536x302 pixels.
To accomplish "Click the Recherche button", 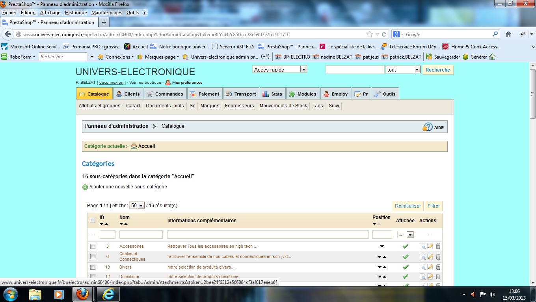I will click(438, 70).
